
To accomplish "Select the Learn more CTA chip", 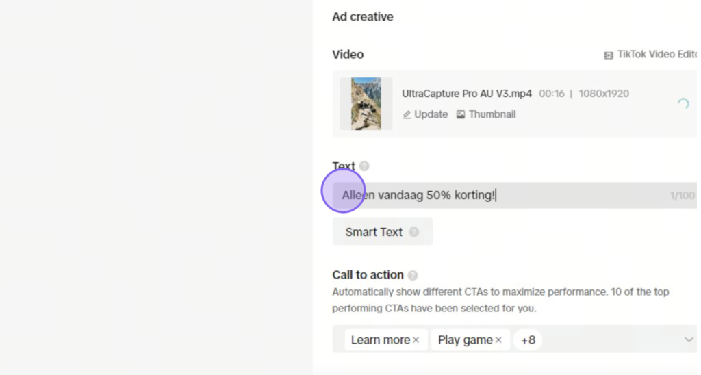I will click(x=381, y=340).
